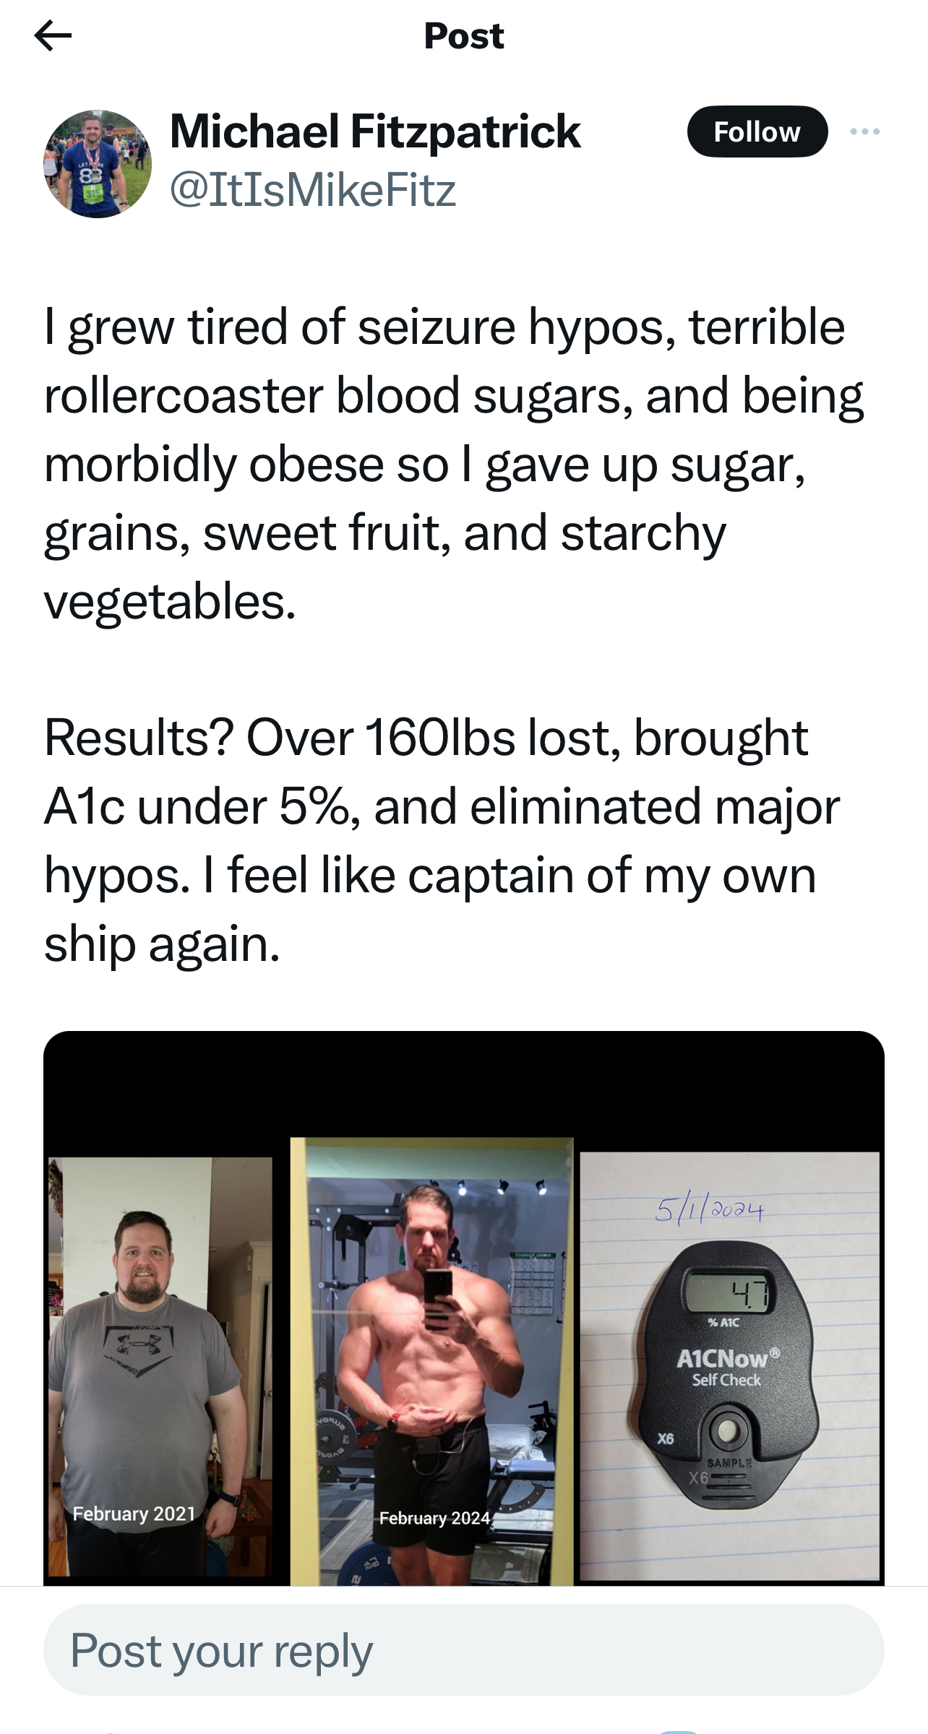Tap the paragraph about seizure hypos
The image size is (928, 1734).
(454, 463)
